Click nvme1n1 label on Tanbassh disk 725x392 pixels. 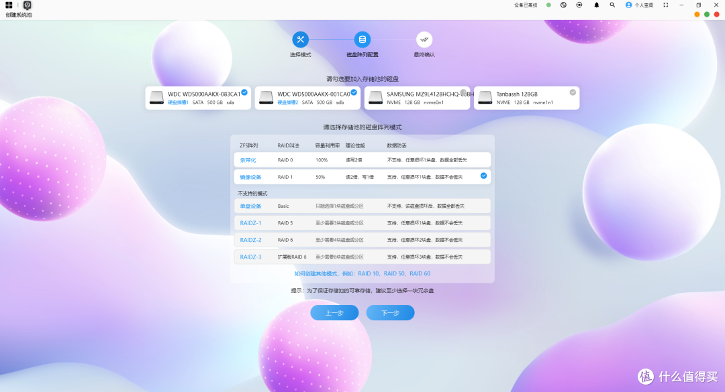pos(543,103)
